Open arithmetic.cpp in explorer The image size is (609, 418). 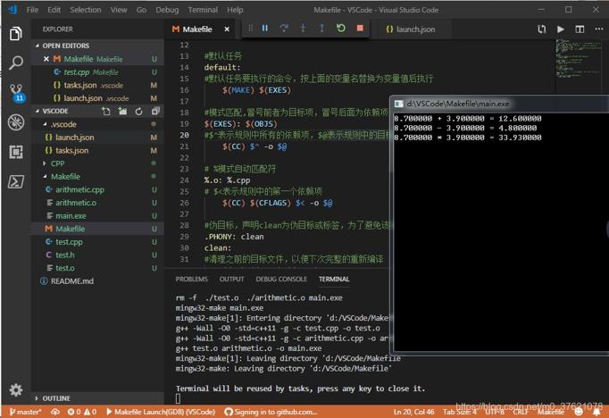click(x=98, y=190)
